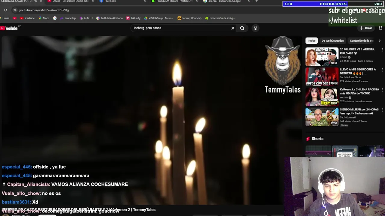385x216 pixels.
Task: Click the emzsto channel name
Action: coord(344,97)
